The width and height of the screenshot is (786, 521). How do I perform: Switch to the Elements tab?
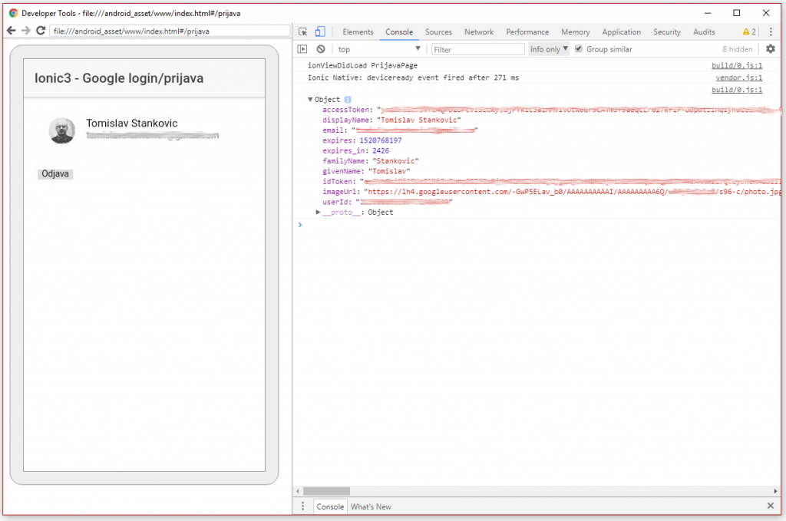358,32
